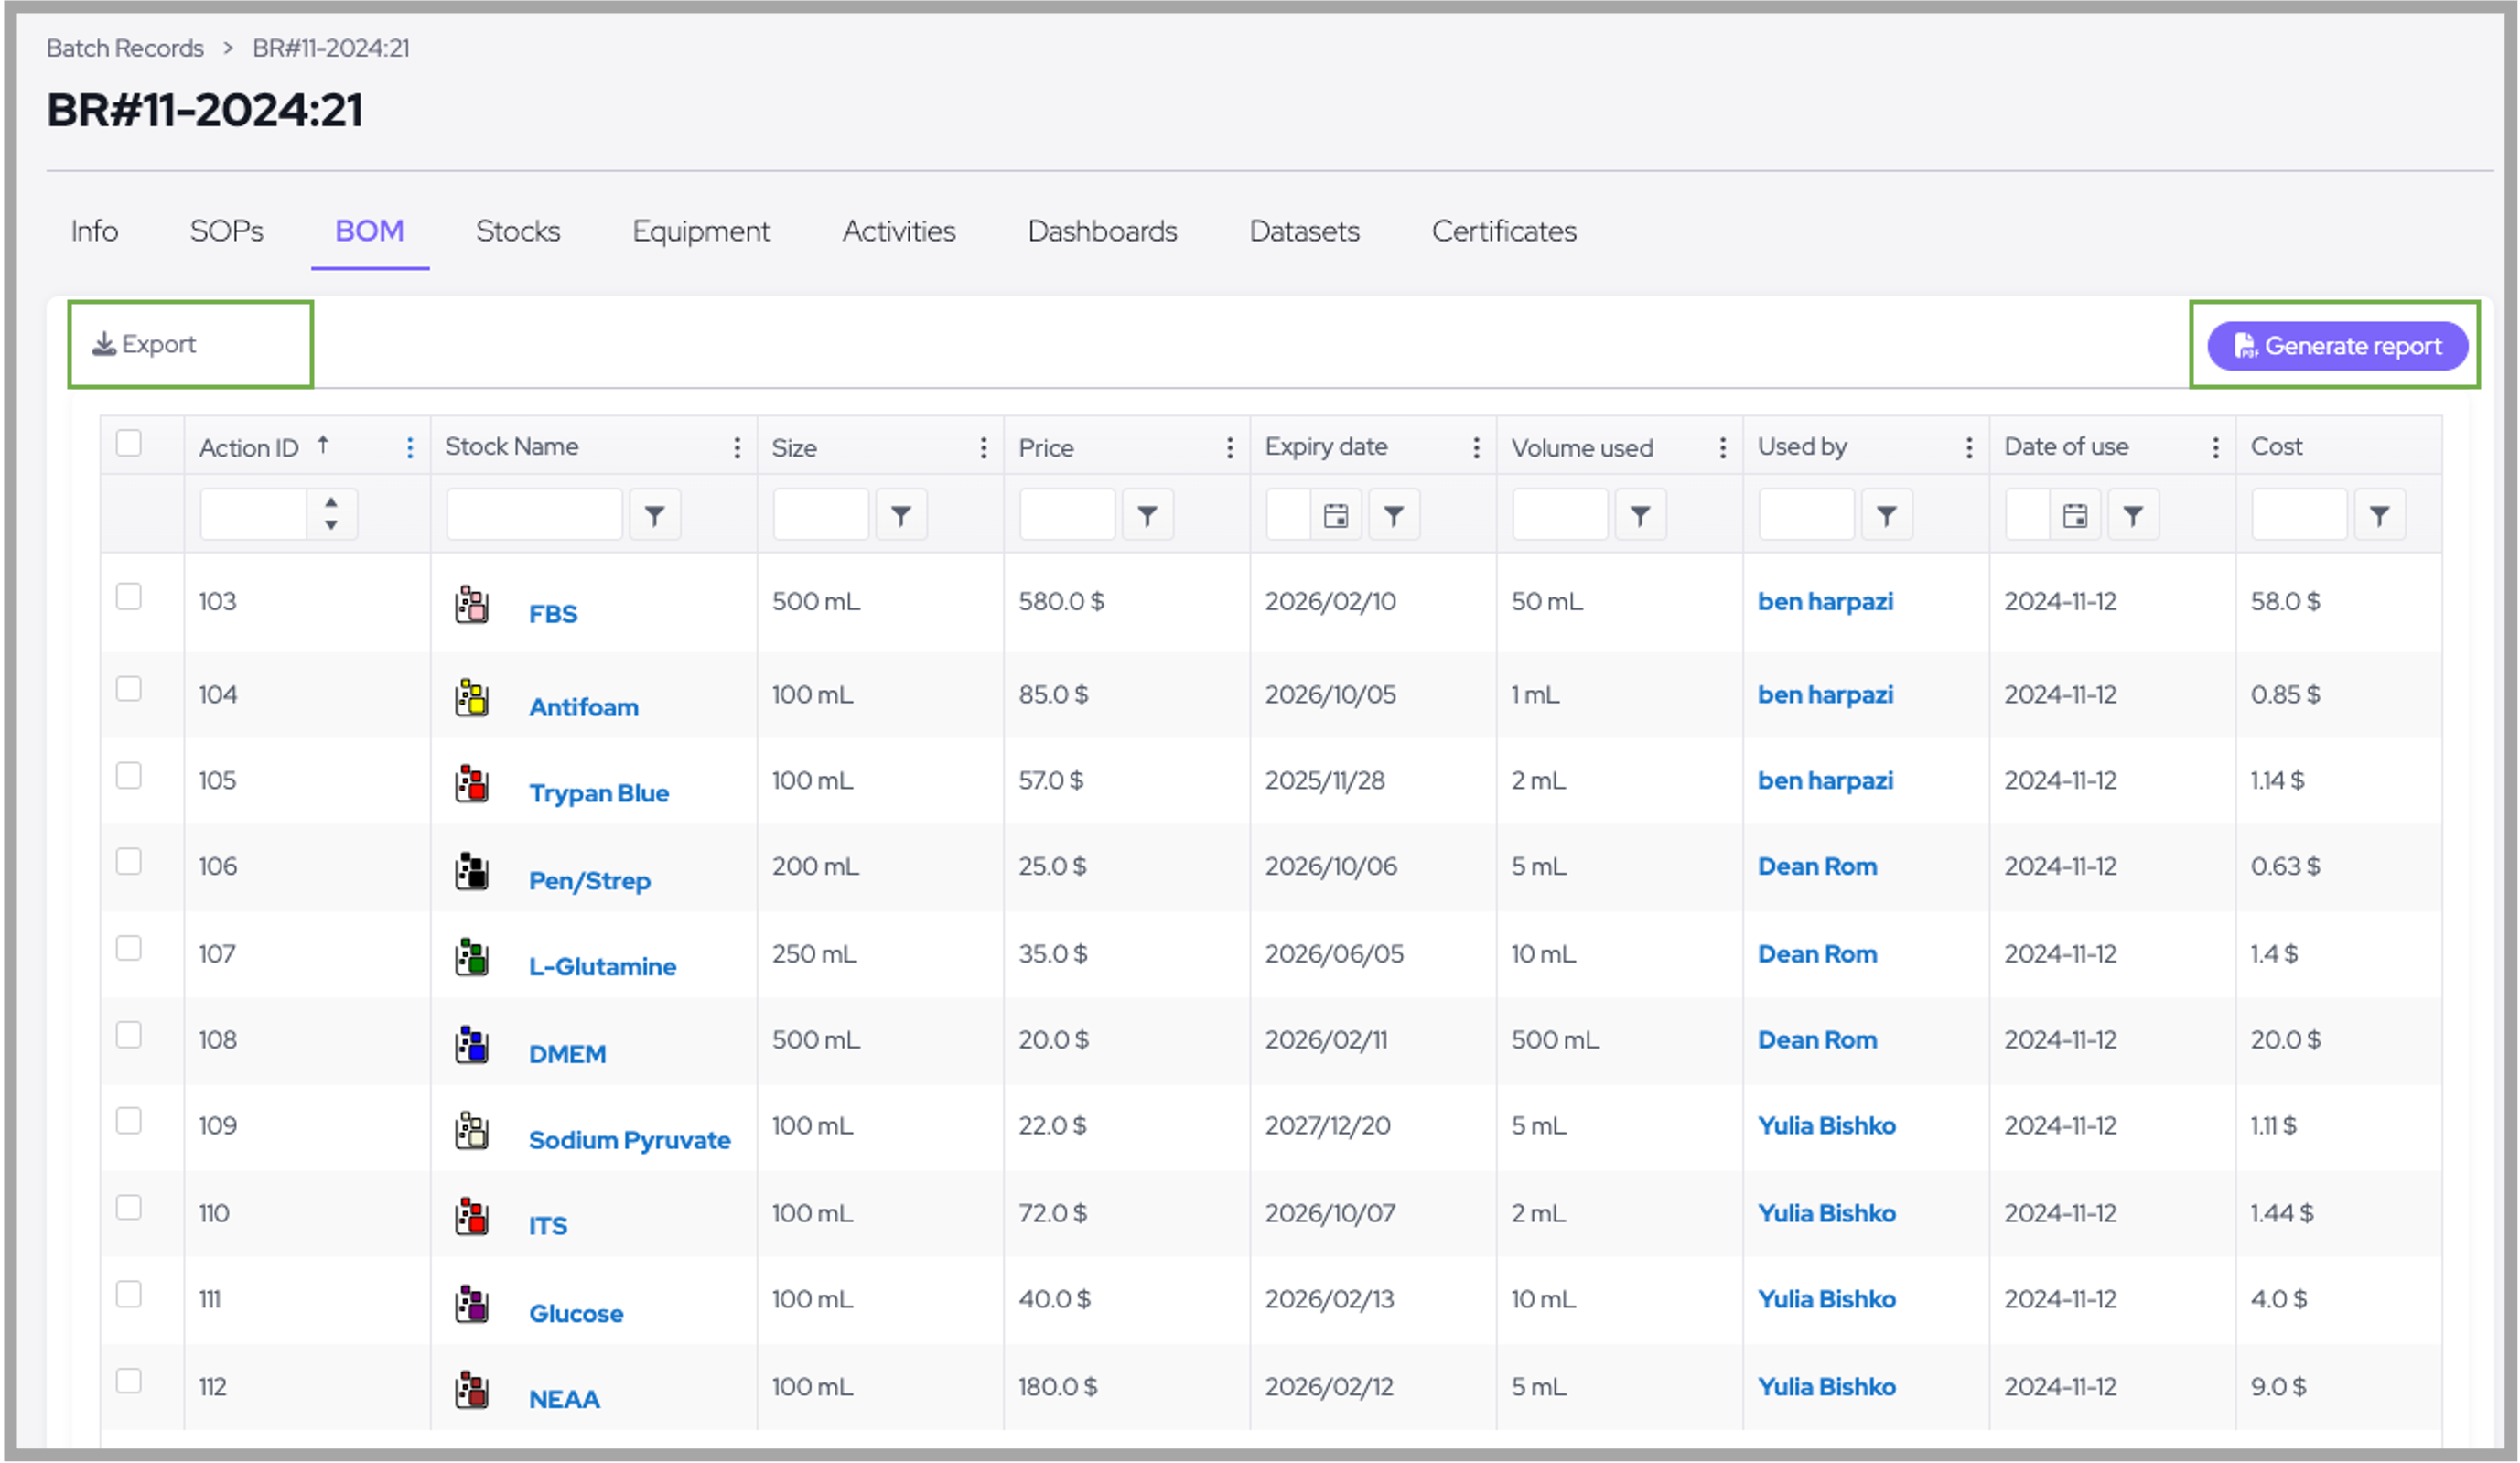Open the Expiry date calendar picker
Screen dimensions: 2520x1463
tap(1335, 515)
